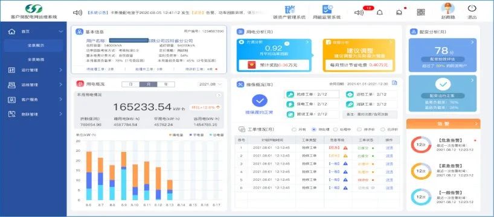494x217 pixels.
Task: Collapse the 首页 menu chevron
Action: tap(61, 31)
